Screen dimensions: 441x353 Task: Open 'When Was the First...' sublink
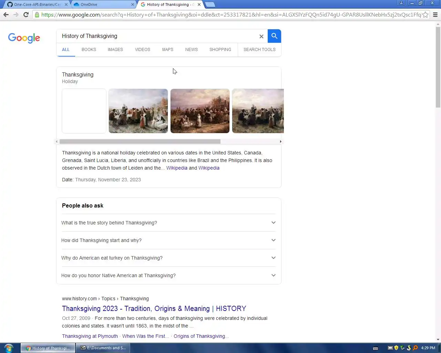click(x=145, y=336)
